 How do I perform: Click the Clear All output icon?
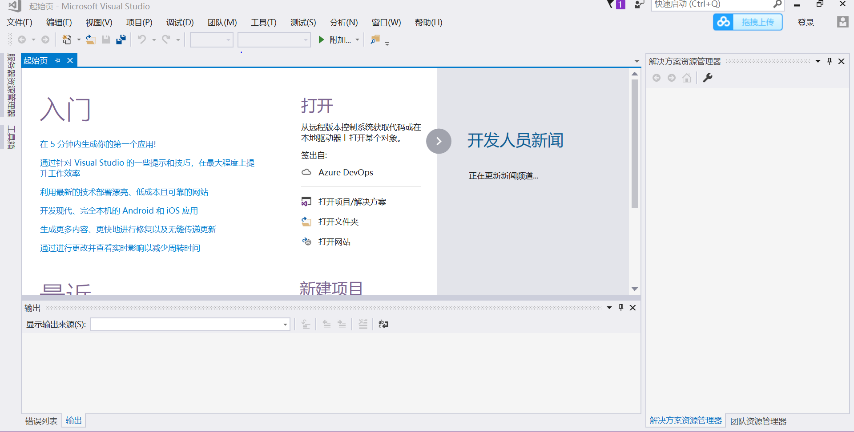tap(363, 325)
